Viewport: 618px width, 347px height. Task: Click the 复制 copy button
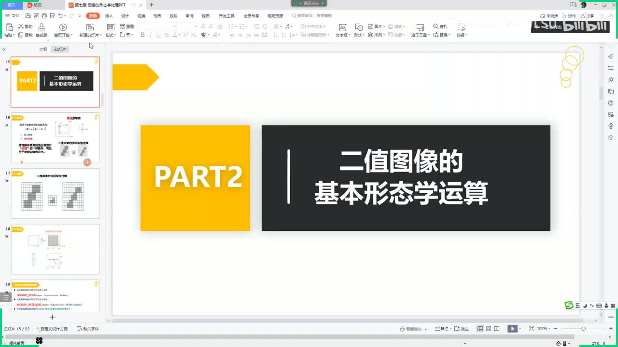click(x=25, y=35)
